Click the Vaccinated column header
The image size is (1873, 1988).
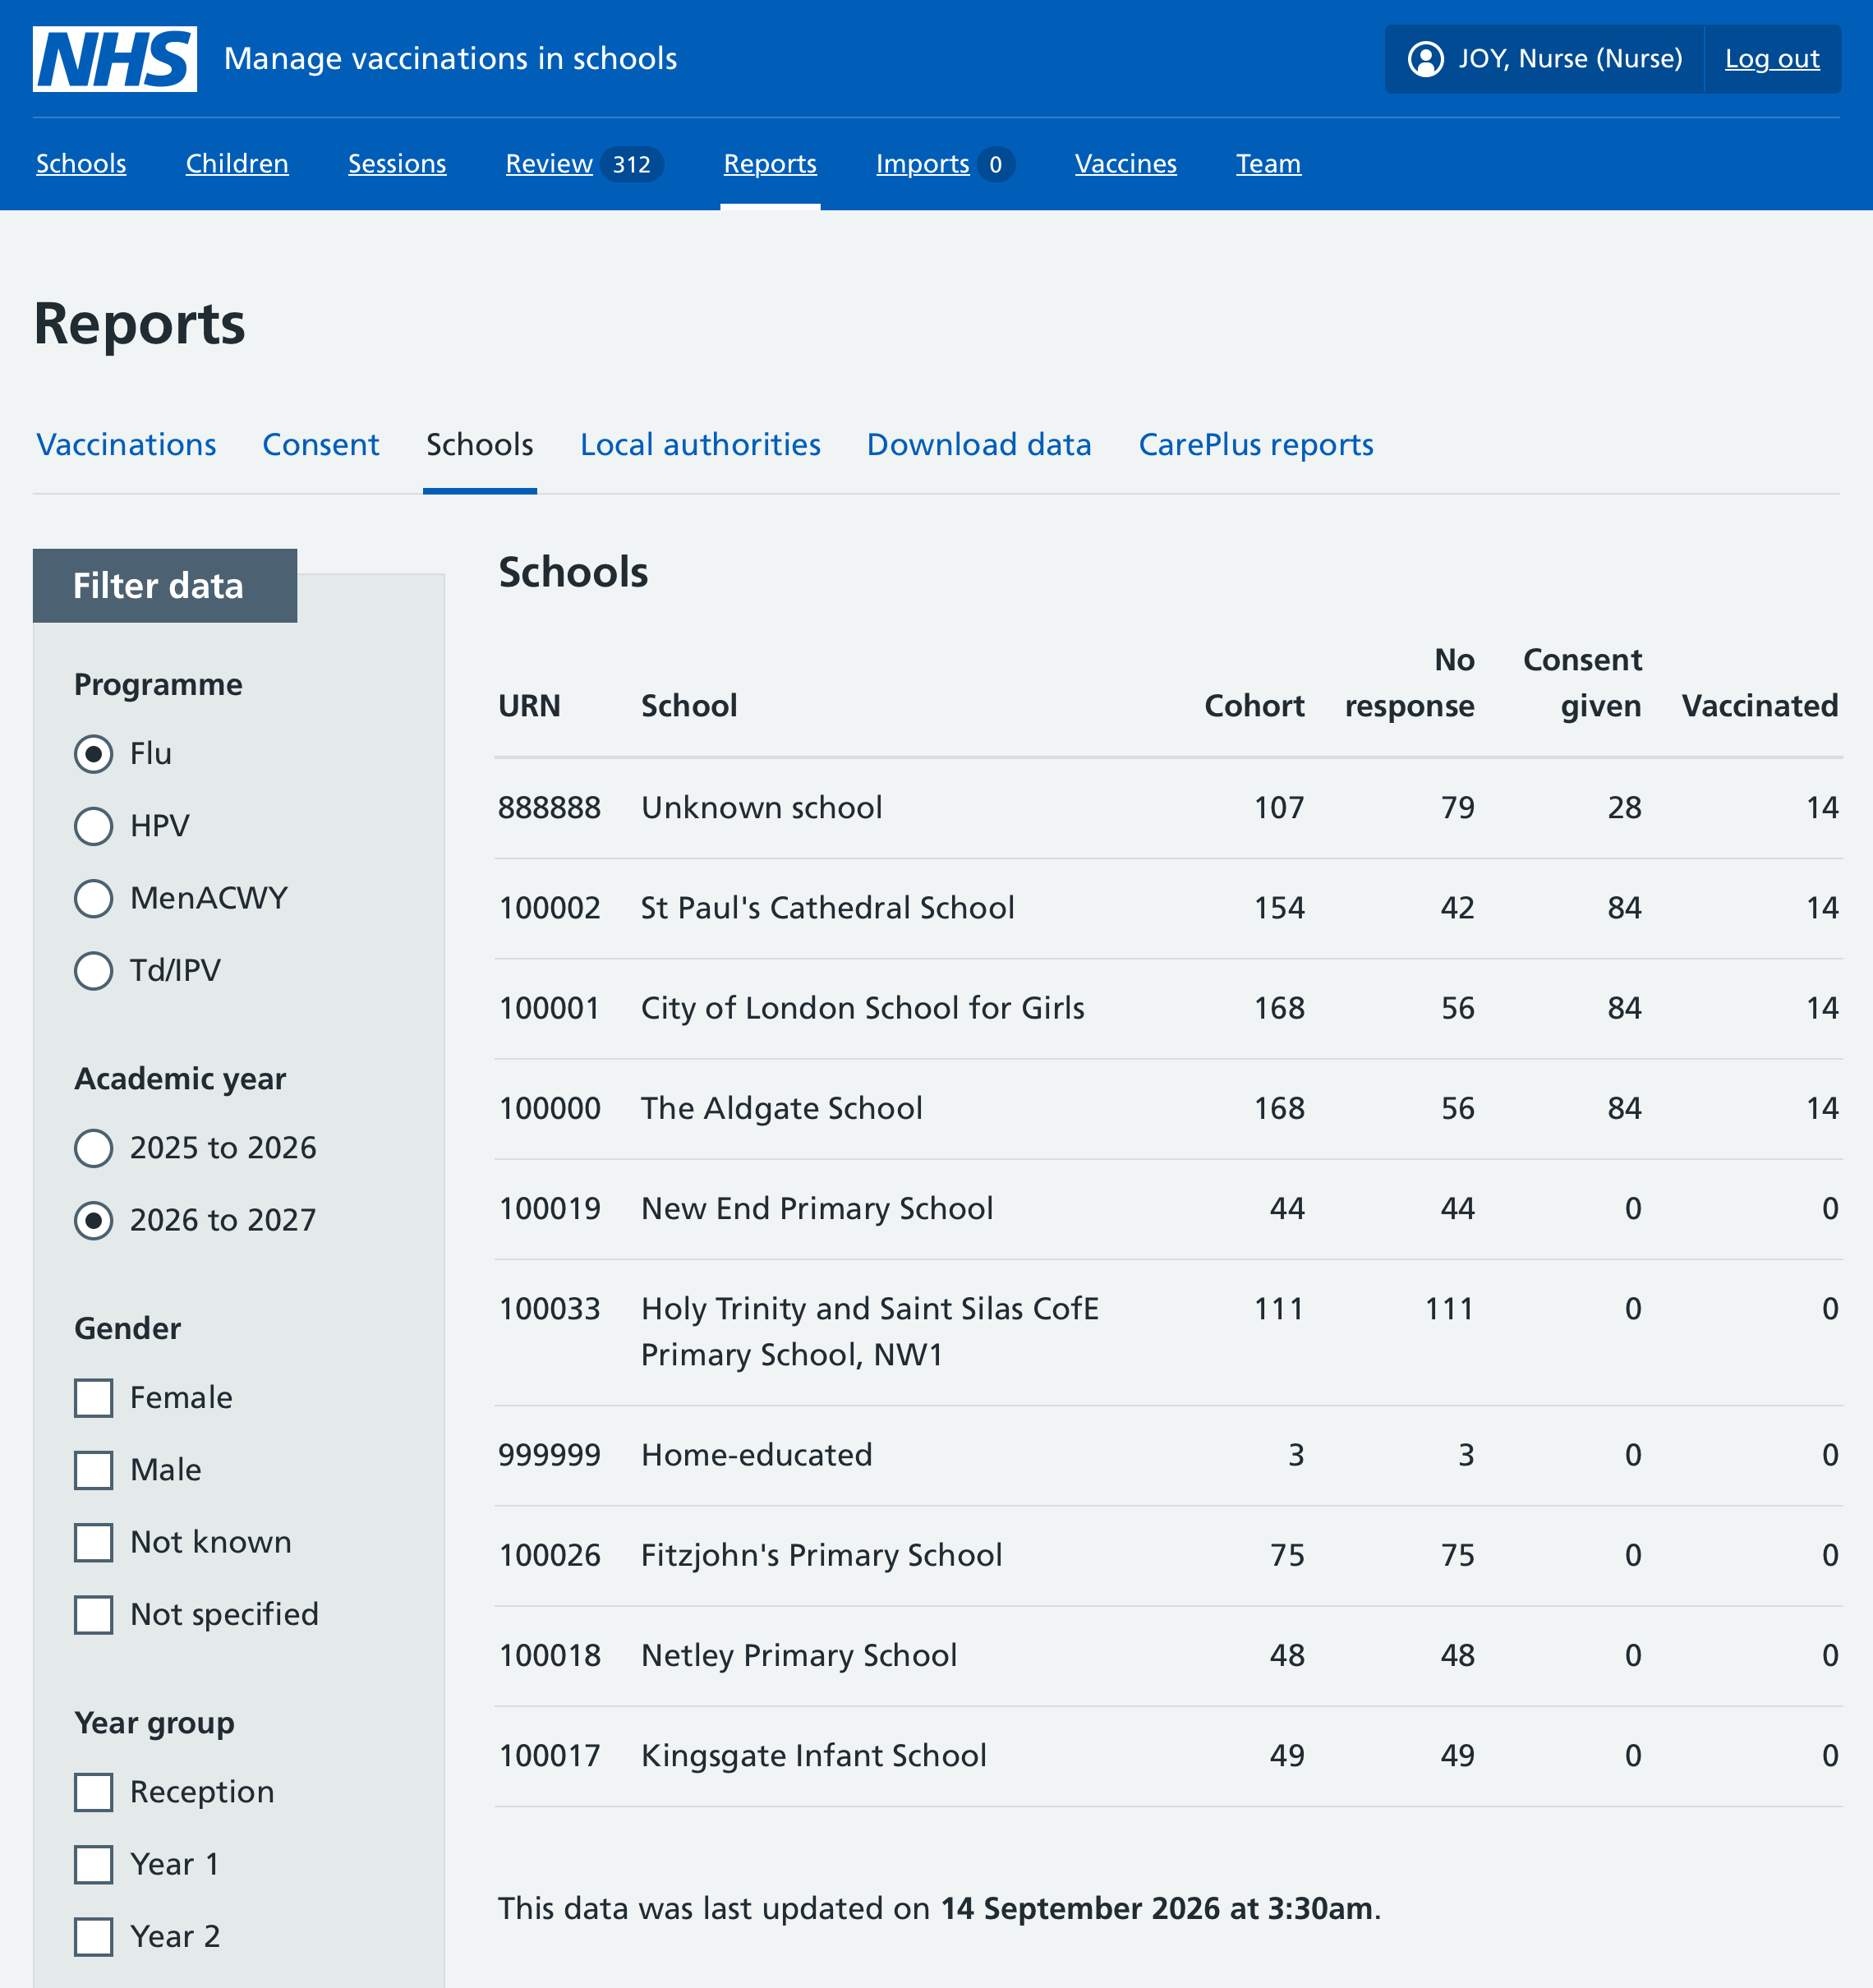1760,706
